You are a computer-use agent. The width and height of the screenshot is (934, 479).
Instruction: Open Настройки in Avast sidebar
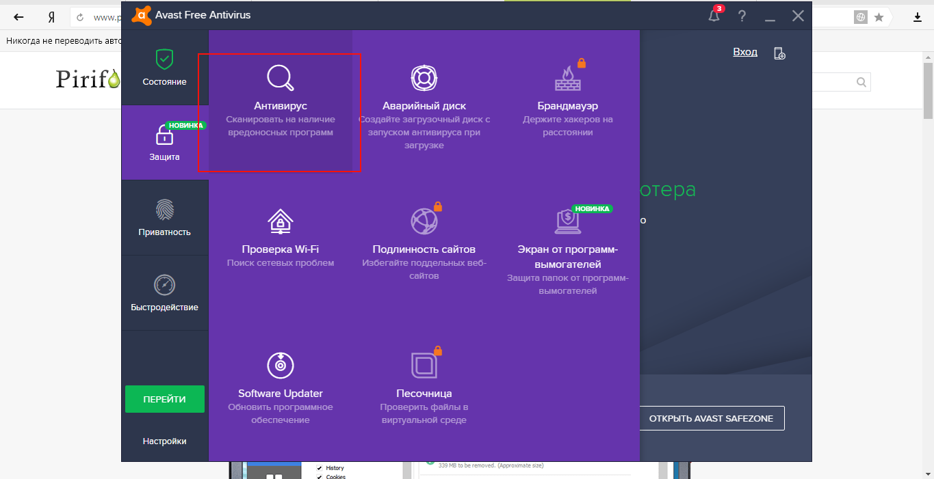[x=165, y=441]
